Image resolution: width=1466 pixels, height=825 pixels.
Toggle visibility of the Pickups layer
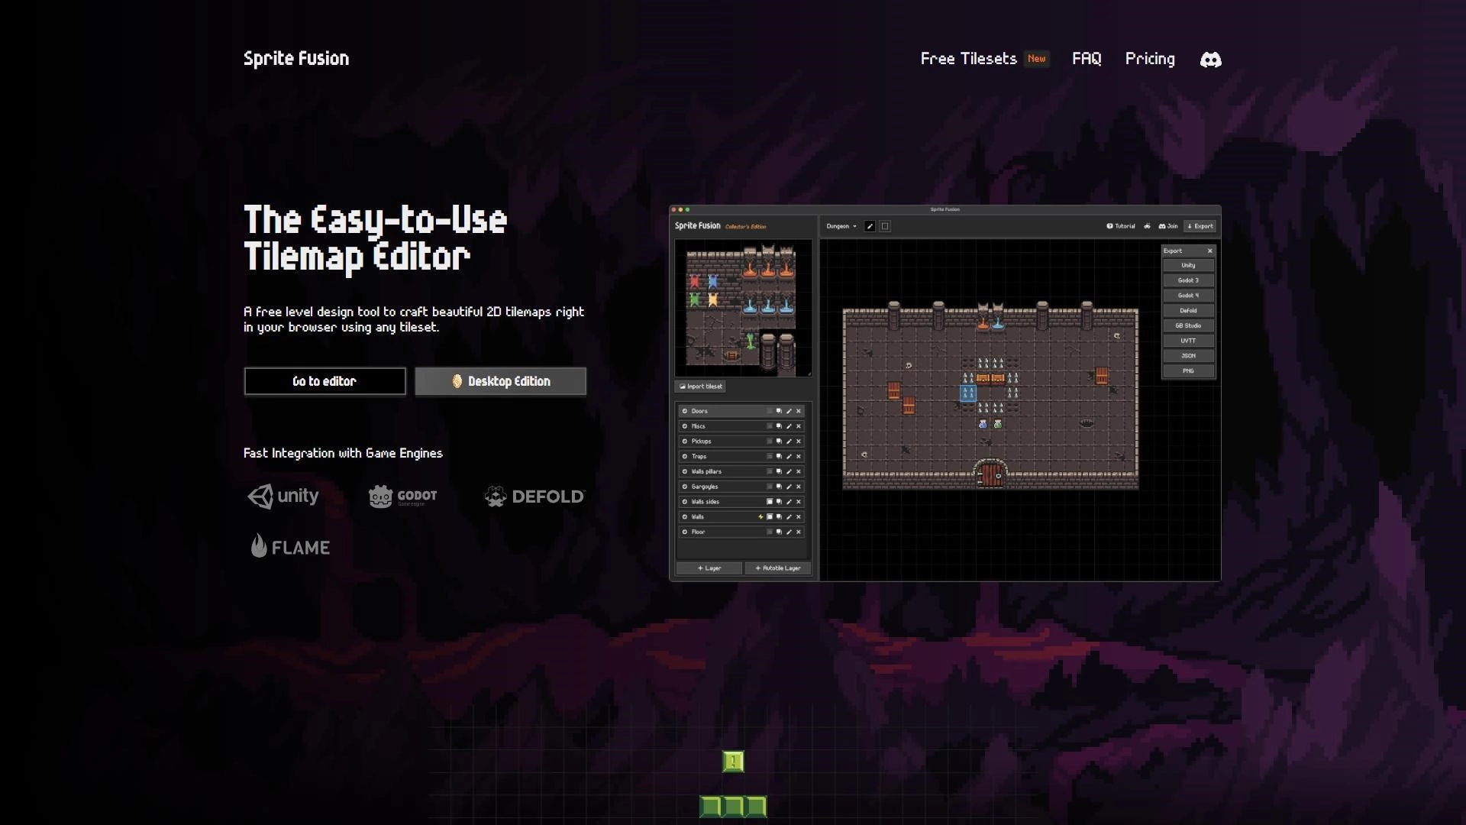pyautogui.click(x=685, y=442)
